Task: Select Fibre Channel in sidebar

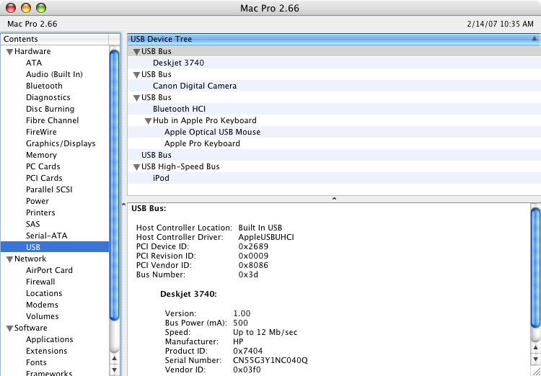Action: (x=52, y=120)
